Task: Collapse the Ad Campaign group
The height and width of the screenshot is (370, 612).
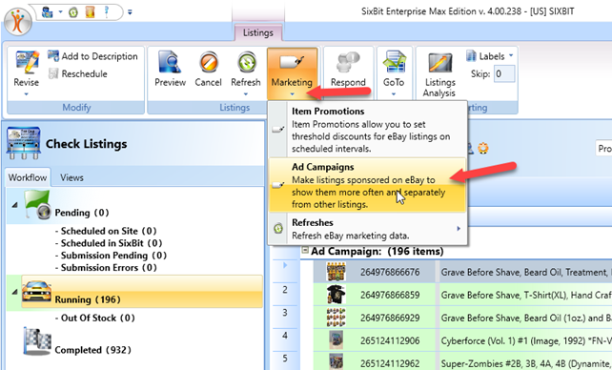Action: (x=305, y=250)
